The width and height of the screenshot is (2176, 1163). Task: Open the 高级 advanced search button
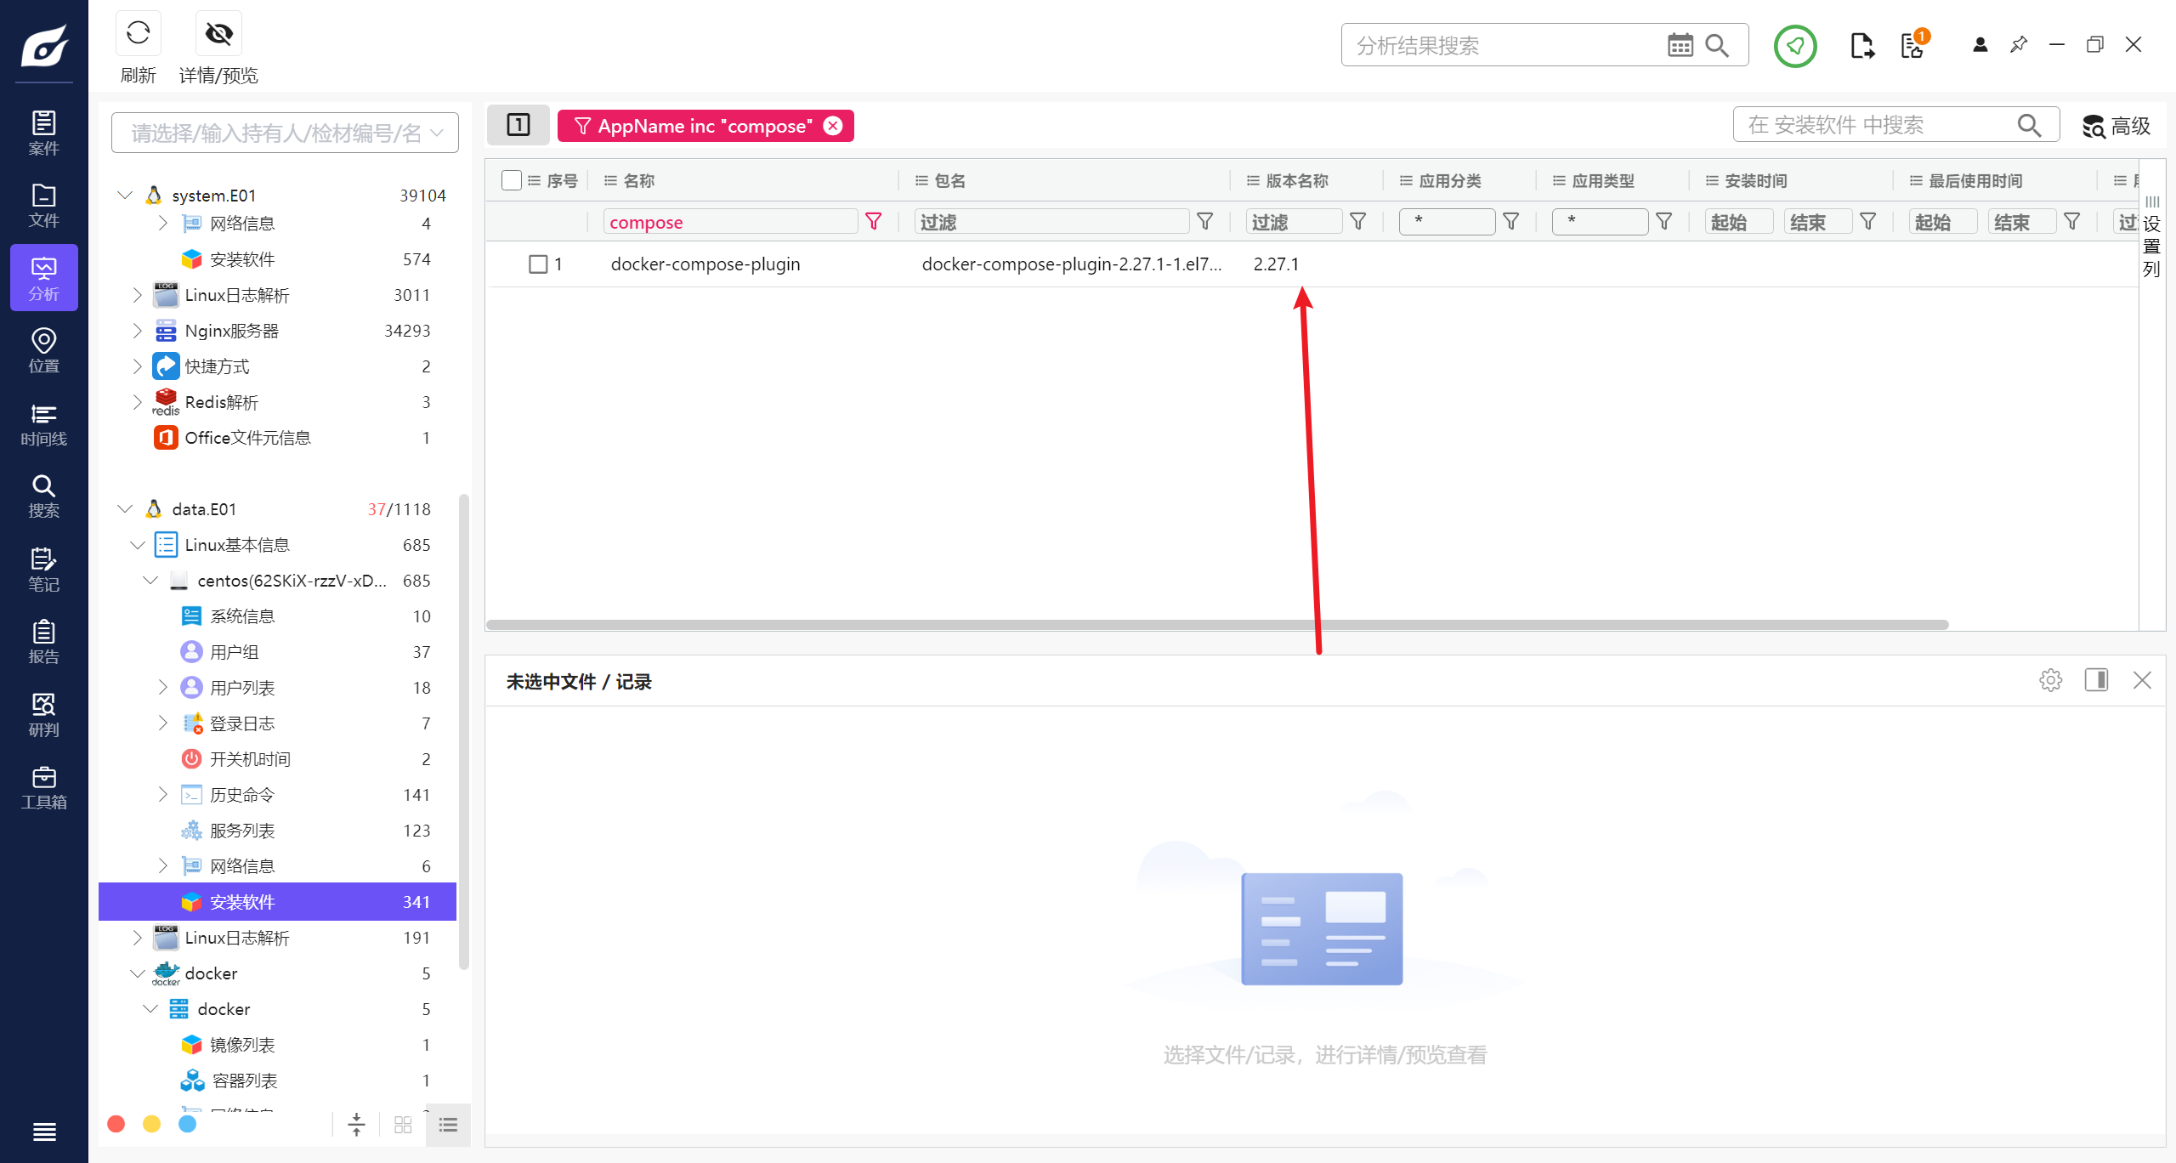(x=2116, y=126)
